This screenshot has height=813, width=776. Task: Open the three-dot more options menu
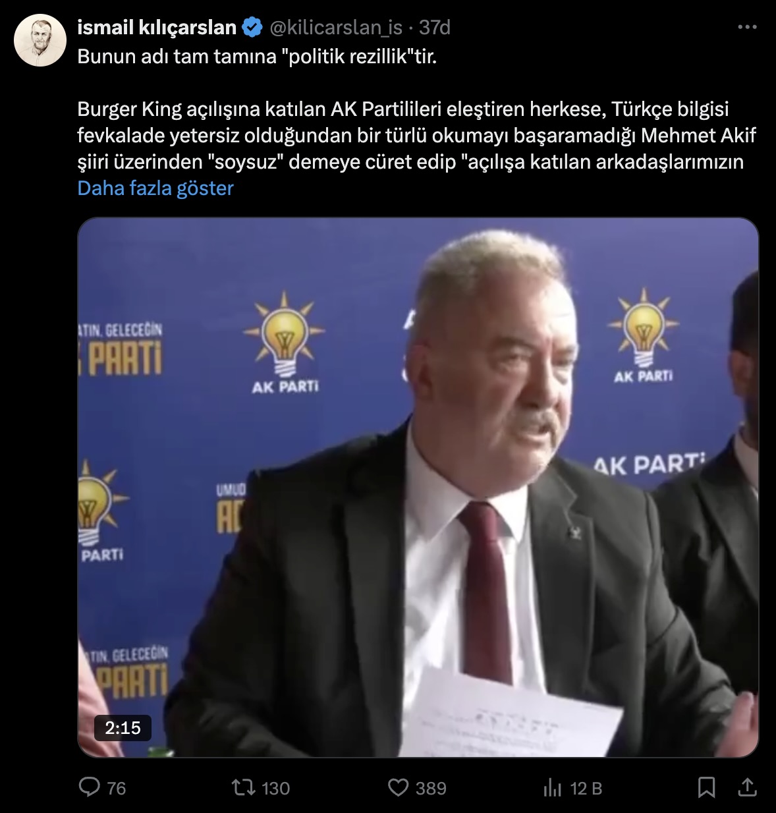[747, 27]
